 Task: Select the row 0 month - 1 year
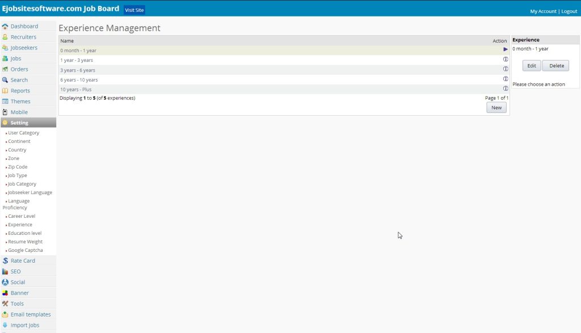[x=284, y=50]
